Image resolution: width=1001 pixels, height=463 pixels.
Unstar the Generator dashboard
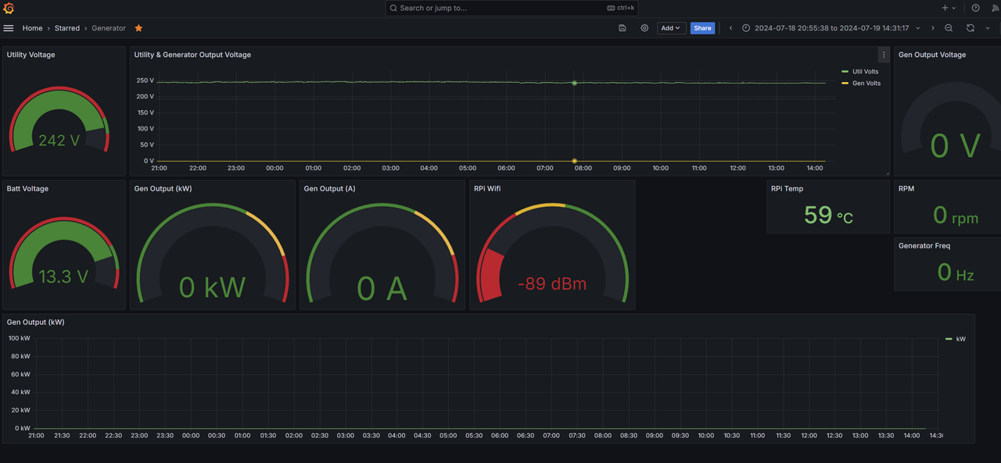tap(138, 28)
